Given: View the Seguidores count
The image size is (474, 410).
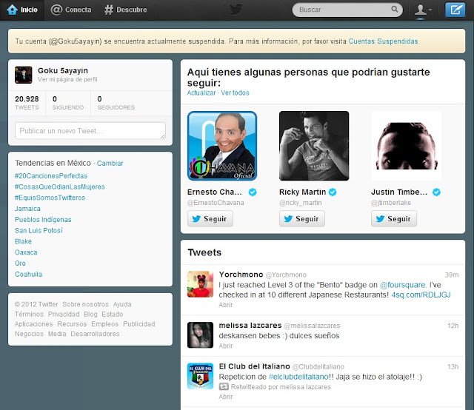Looking at the screenshot, I should tap(116, 103).
